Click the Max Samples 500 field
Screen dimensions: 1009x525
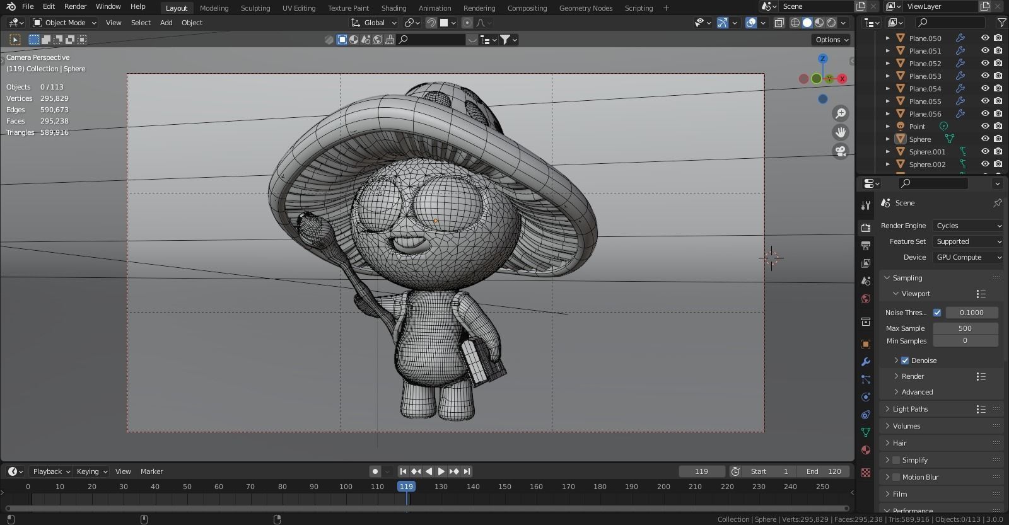[965, 328]
